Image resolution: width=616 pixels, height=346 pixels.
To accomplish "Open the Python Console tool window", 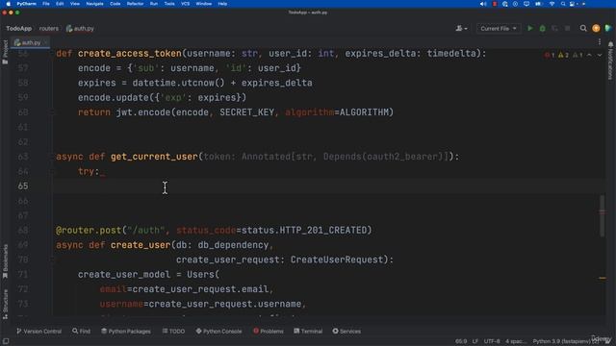I will (x=218, y=331).
